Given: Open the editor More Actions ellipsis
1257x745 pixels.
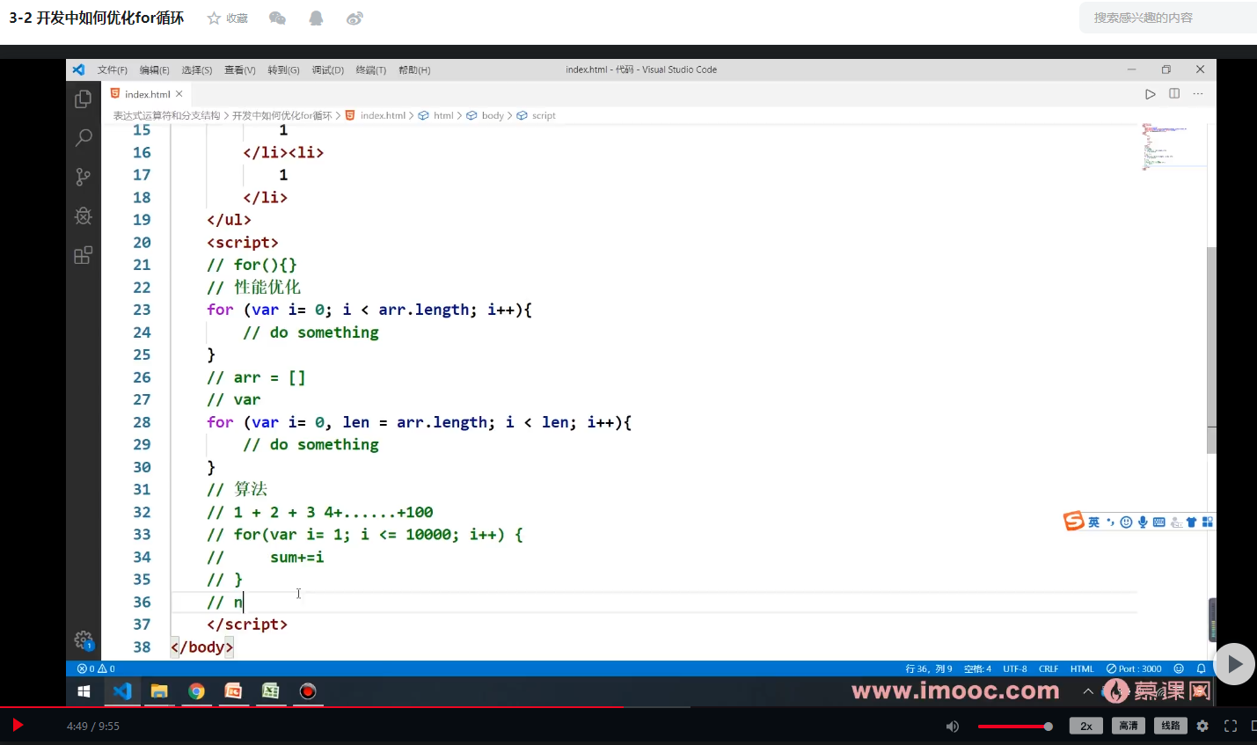Looking at the screenshot, I should tap(1198, 93).
